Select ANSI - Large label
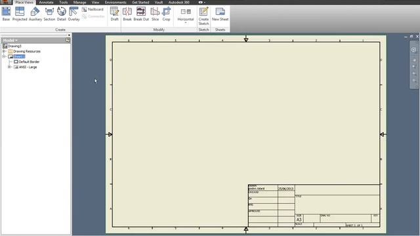This screenshot has height=236, width=420. click(x=28, y=67)
